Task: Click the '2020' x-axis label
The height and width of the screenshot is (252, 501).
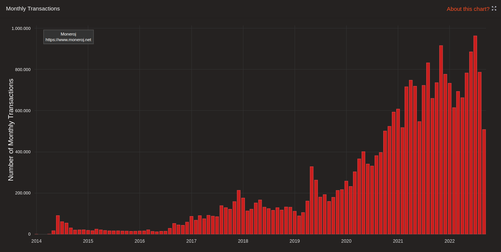Action: click(346, 241)
